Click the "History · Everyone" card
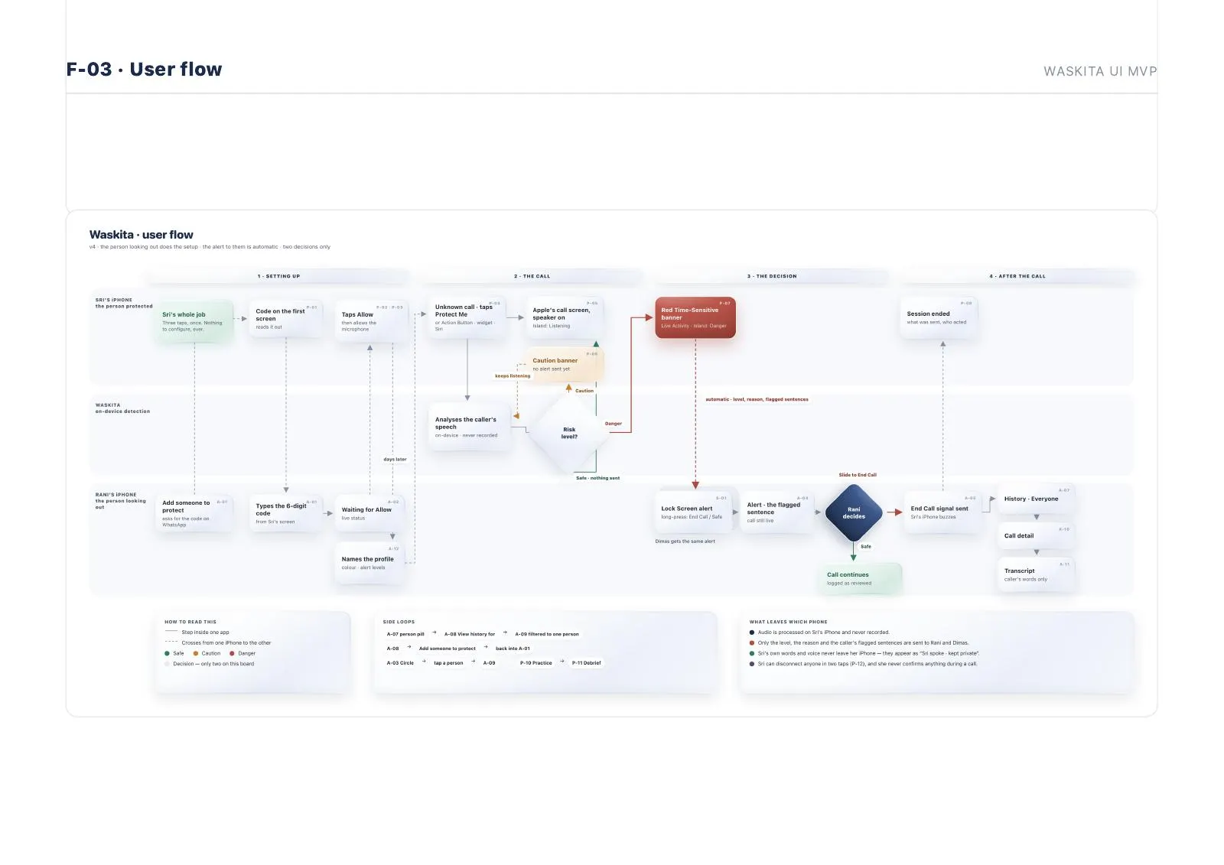This screenshot has height=865, width=1224. [1037, 499]
